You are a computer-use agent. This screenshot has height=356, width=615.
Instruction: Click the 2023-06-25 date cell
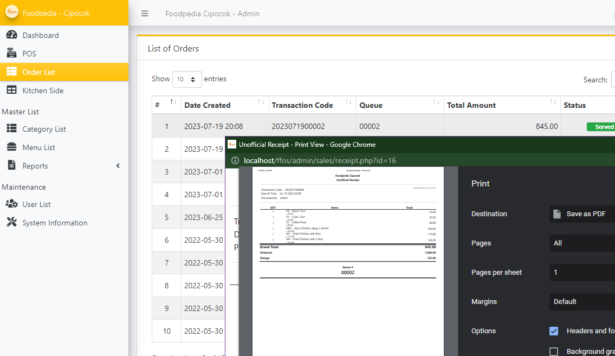click(203, 217)
